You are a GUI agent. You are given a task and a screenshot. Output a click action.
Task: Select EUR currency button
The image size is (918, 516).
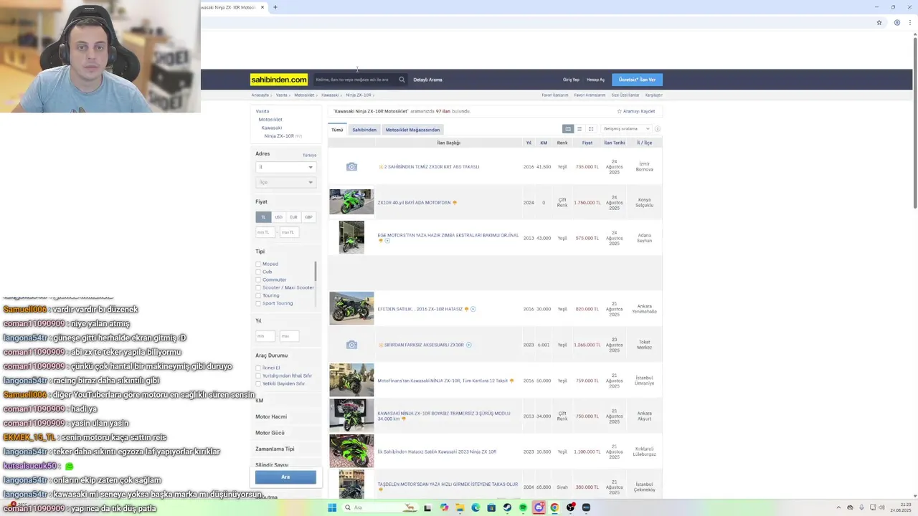coord(293,217)
